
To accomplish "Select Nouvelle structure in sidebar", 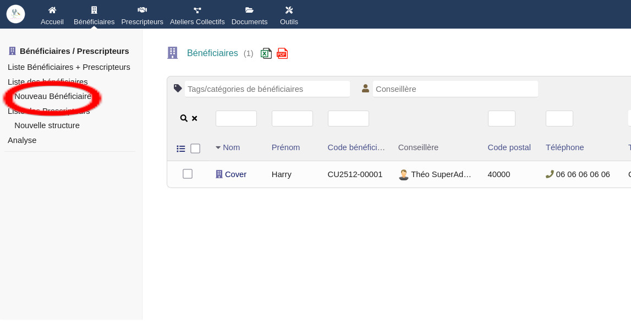I will click(x=47, y=125).
